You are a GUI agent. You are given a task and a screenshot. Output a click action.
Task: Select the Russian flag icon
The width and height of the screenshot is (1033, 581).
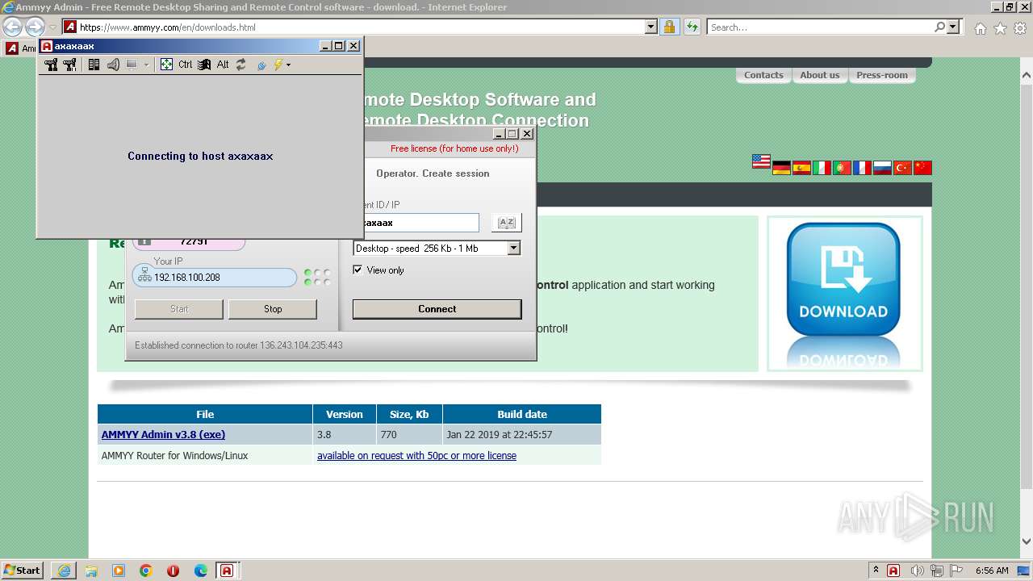882,168
